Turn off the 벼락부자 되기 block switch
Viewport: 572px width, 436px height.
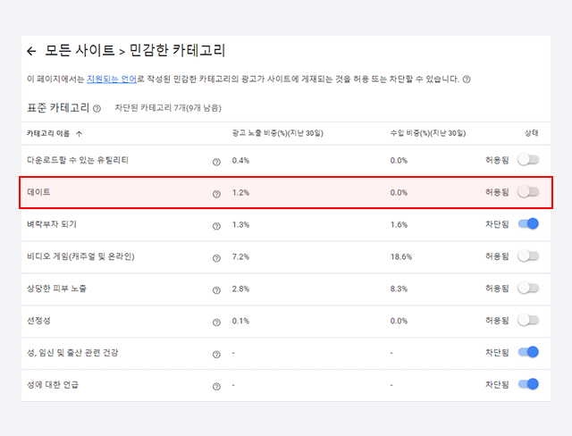tap(528, 224)
